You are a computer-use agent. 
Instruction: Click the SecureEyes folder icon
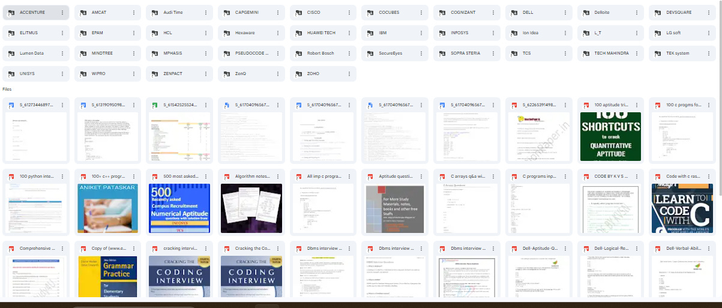click(370, 53)
